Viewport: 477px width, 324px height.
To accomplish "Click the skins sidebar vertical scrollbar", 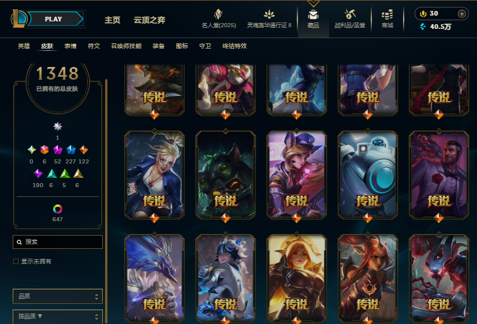I will click(x=106, y=201).
